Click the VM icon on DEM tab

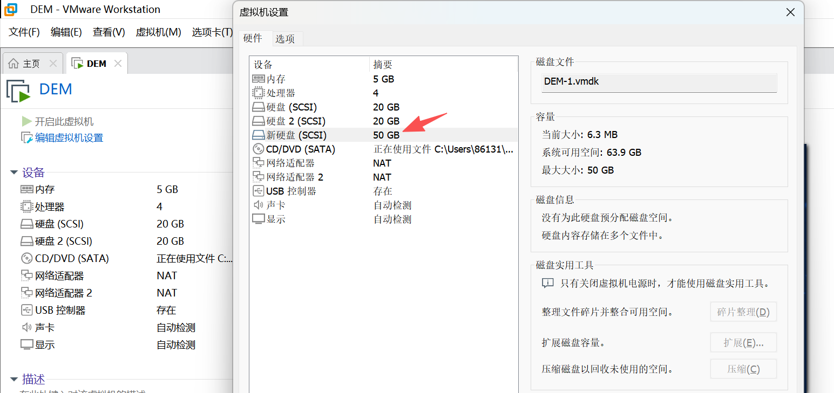point(77,64)
